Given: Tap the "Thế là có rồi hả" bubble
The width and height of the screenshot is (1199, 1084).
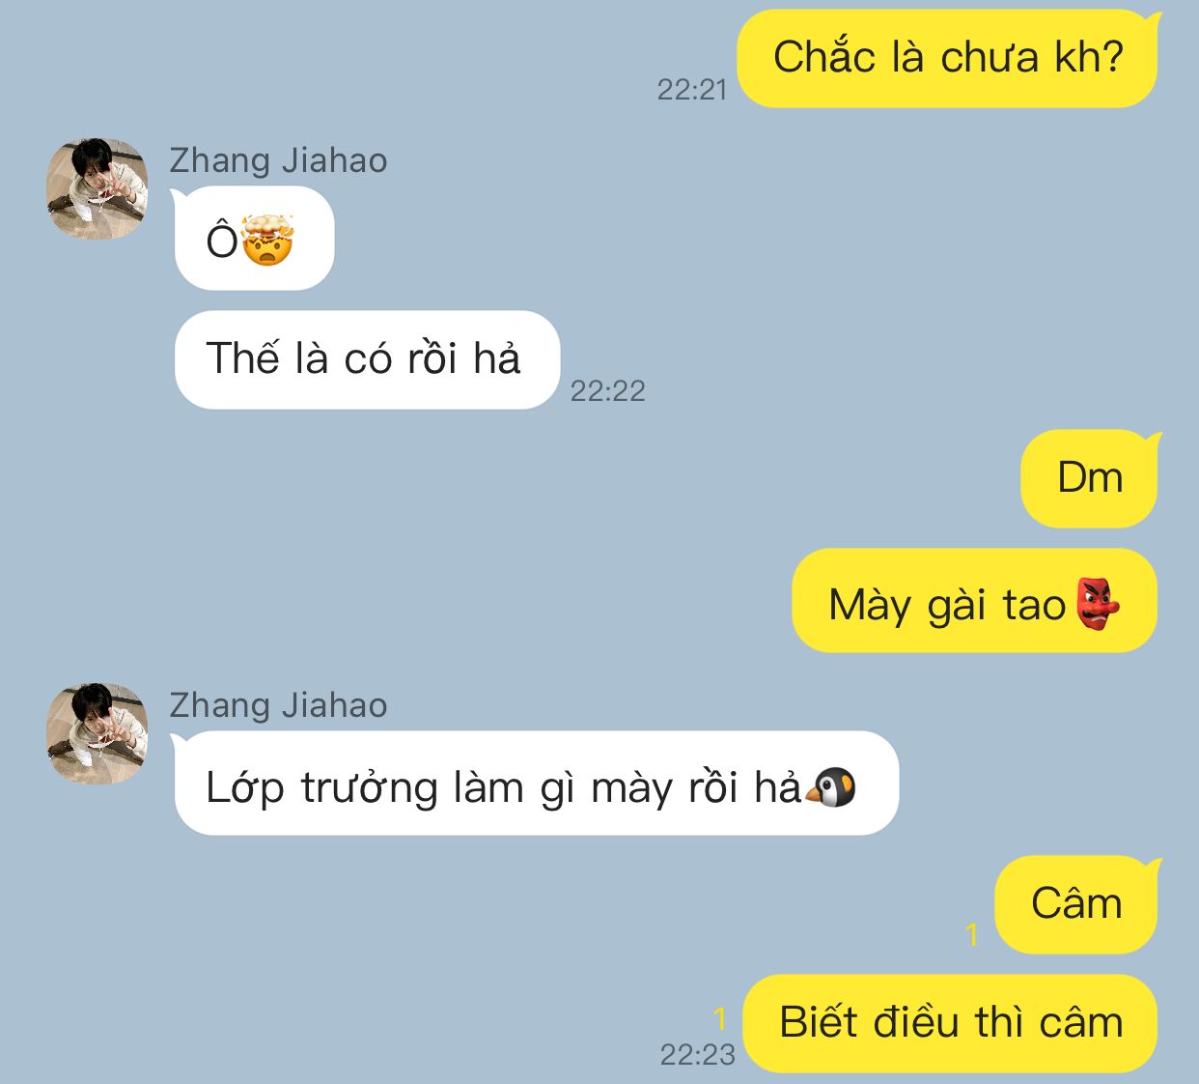Looking at the screenshot, I should 367,359.
